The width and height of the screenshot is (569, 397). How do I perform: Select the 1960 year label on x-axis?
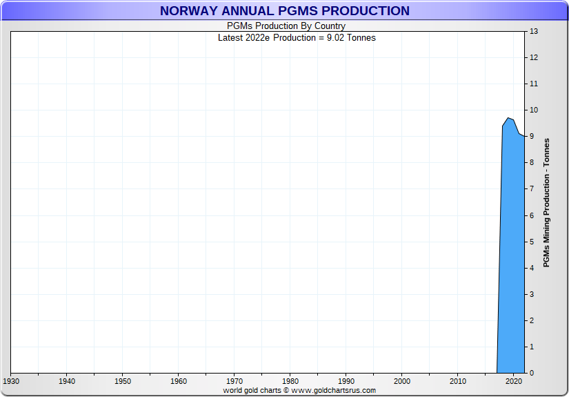pos(178,381)
